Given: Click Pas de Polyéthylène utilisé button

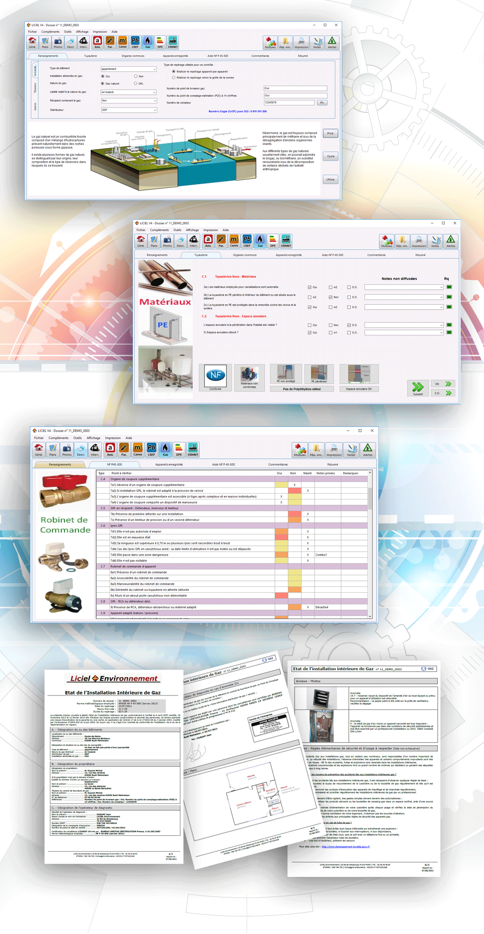Looking at the screenshot, I should [x=302, y=389].
